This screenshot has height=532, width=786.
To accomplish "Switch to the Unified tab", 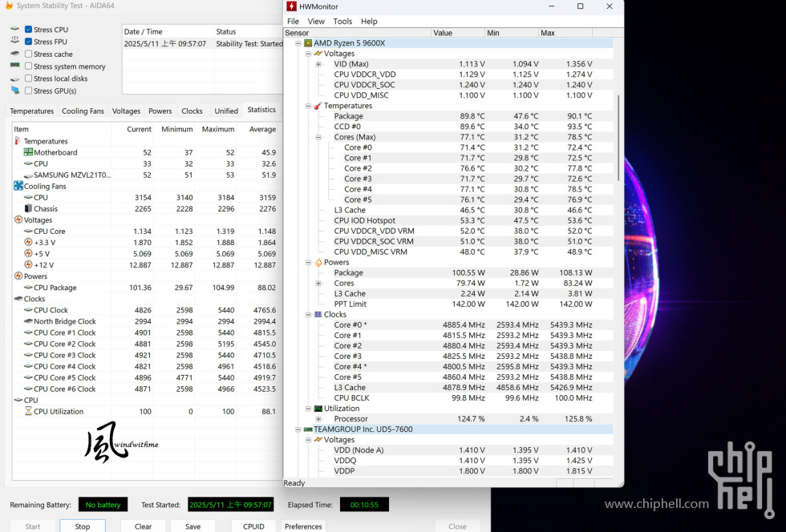I will tap(226, 111).
